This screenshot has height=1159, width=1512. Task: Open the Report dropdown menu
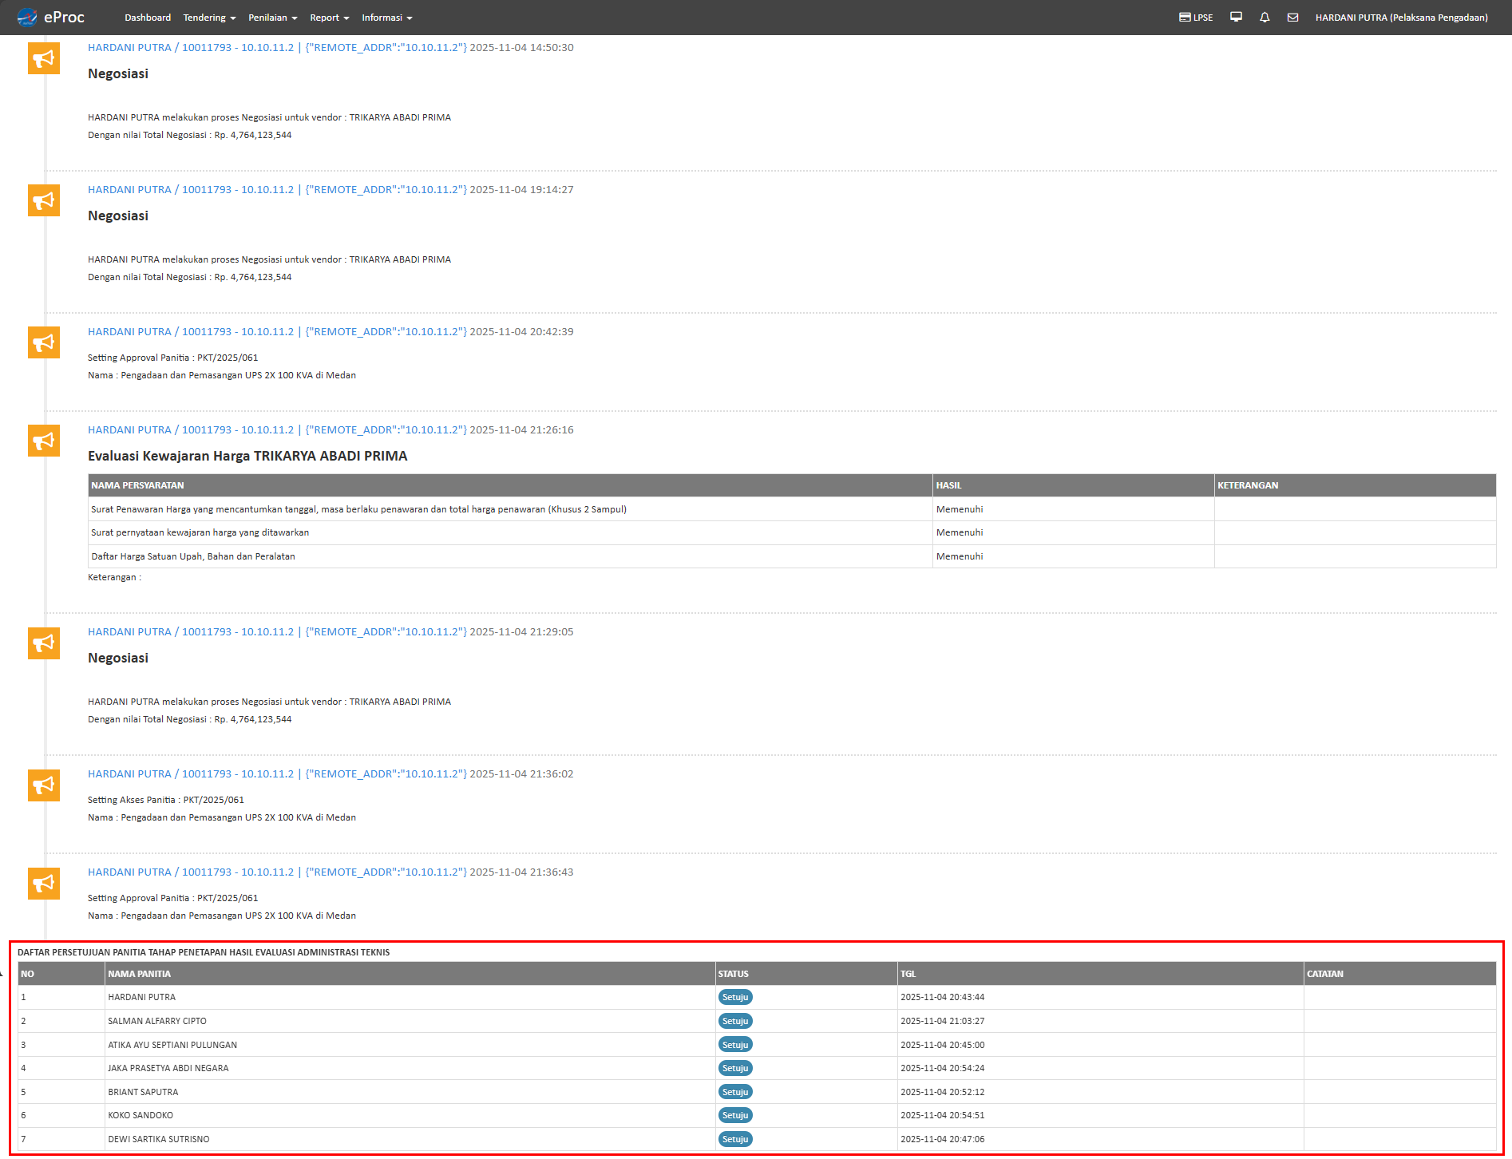(x=329, y=18)
